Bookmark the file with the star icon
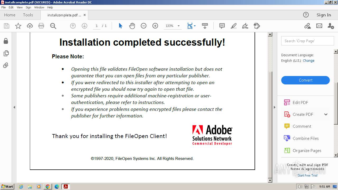Image resolution: width=338 pixels, height=190 pixels. tap(18, 26)
